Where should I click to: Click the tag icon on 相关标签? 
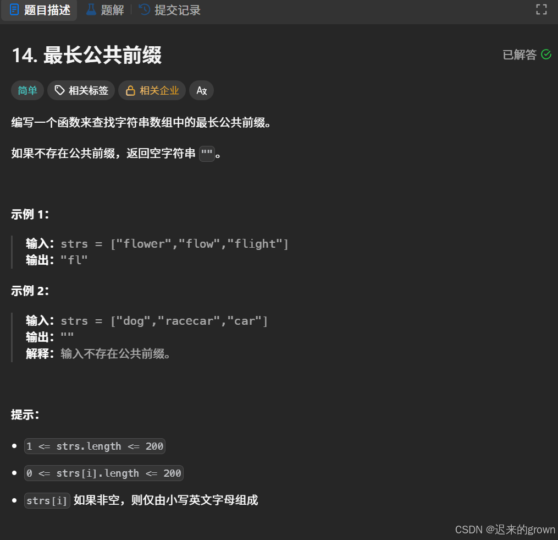(x=59, y=90)
